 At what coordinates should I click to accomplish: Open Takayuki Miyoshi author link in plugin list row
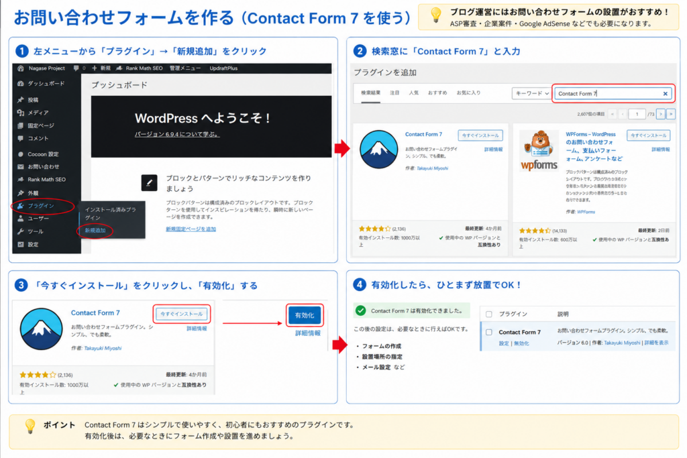click(622, 343)
